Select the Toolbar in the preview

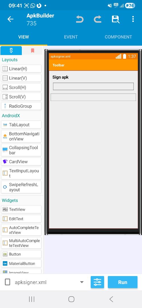point(93,65)
